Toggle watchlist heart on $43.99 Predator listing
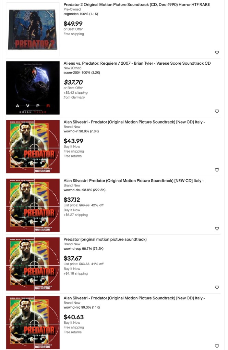This screenshot has height=350, width=228. [217, 170]
